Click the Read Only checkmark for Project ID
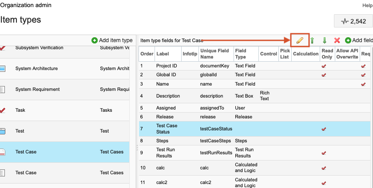This screenshot has width=373, height=188. [324, 66]
